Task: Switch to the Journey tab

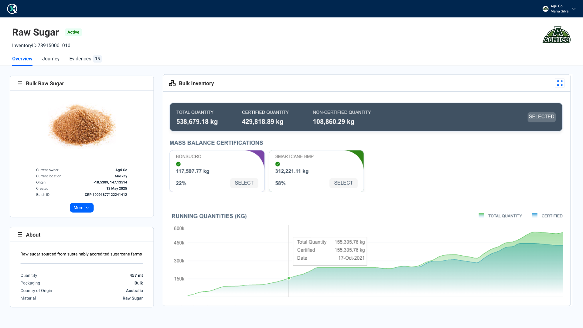Action: click(51, 59)
